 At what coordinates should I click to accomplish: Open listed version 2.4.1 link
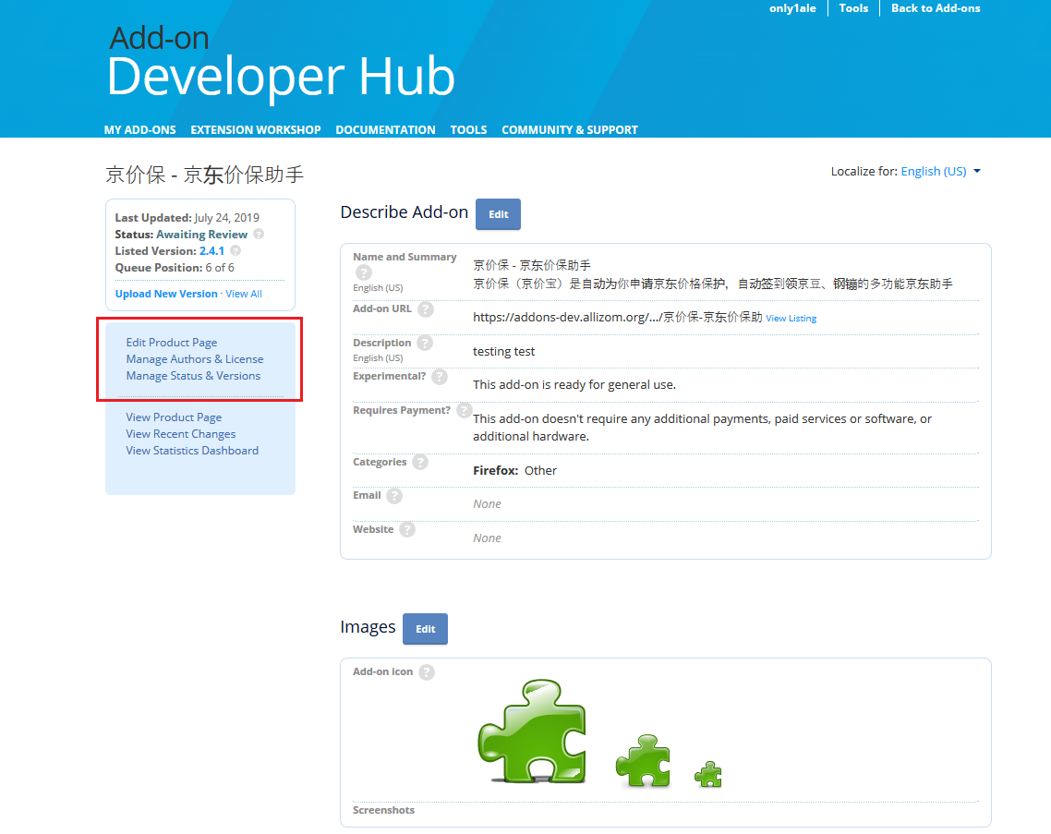coord(211,250)
